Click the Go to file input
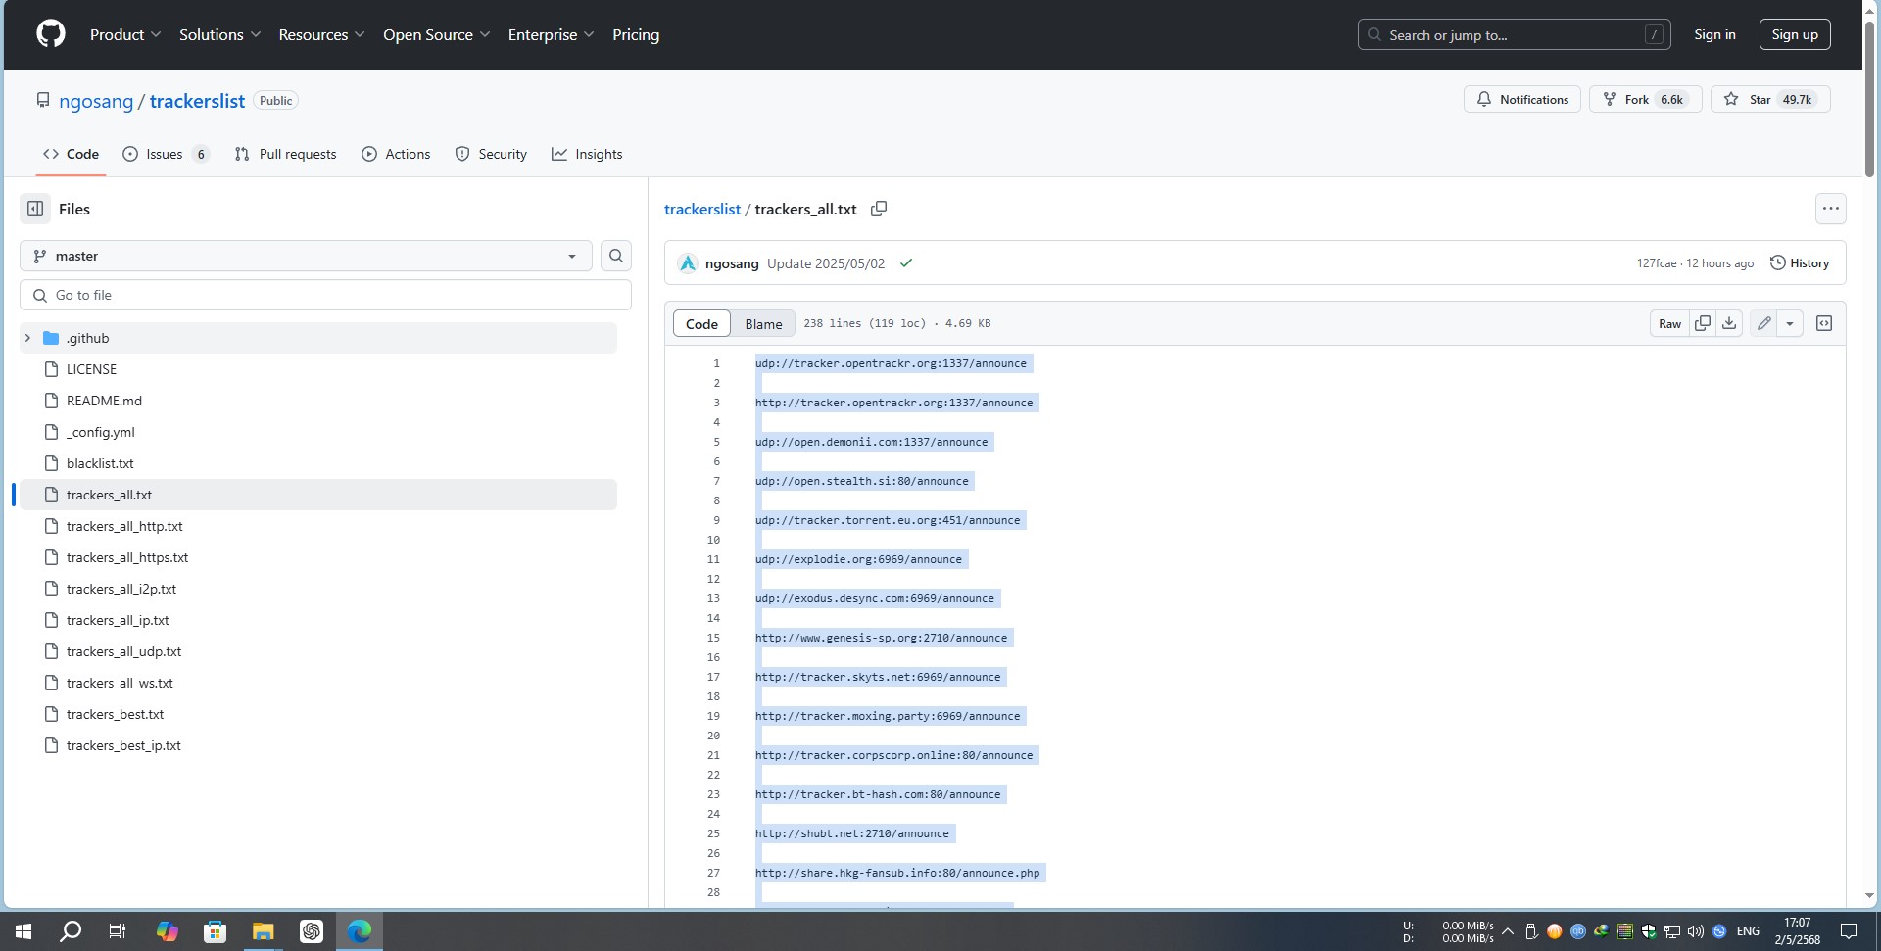 pos(325,295)
